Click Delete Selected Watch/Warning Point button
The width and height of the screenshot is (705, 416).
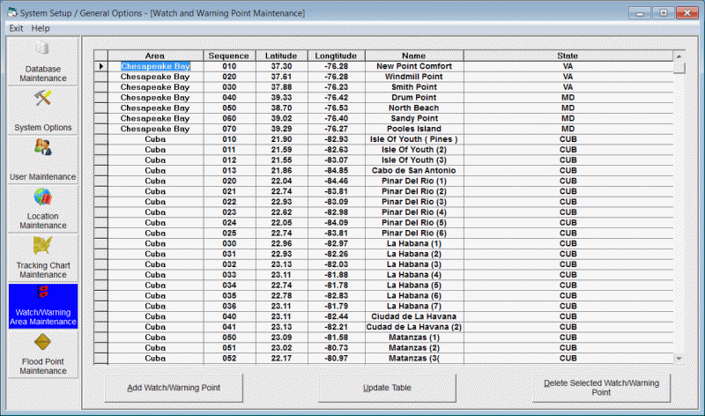[x=601, y=388]
